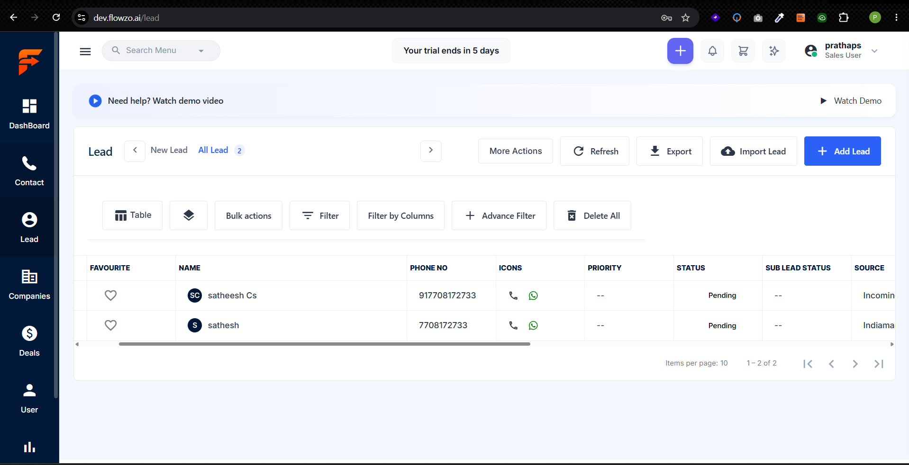Screen dimensions: 909x465
Task: Call sathesh using the phone icon
Action: 513,325
